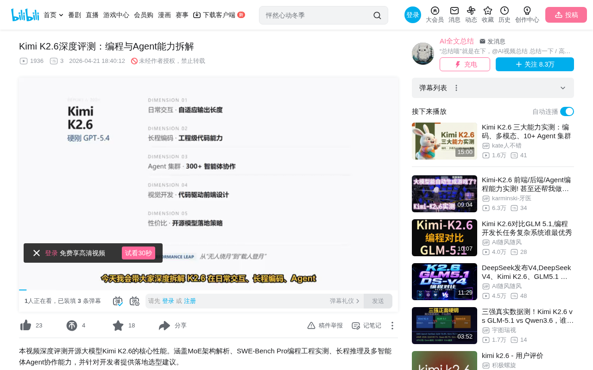Toggle 自动连播 autoplay switch
This screenshot has width=593, height=370.
(x=567, y=111)
